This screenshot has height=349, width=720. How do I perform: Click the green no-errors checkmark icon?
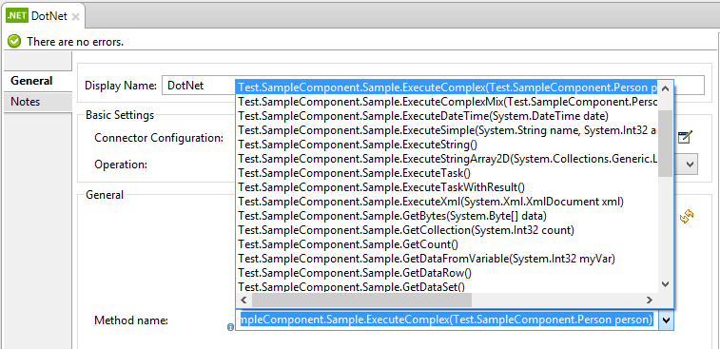coord(14,42)
